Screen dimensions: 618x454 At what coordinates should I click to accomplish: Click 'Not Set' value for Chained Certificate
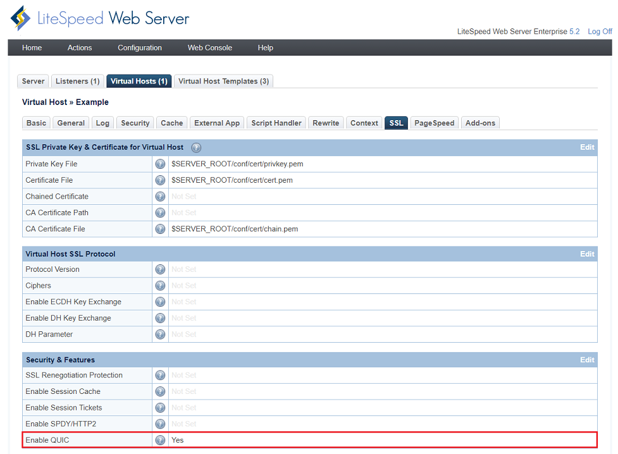coord(183,196)
